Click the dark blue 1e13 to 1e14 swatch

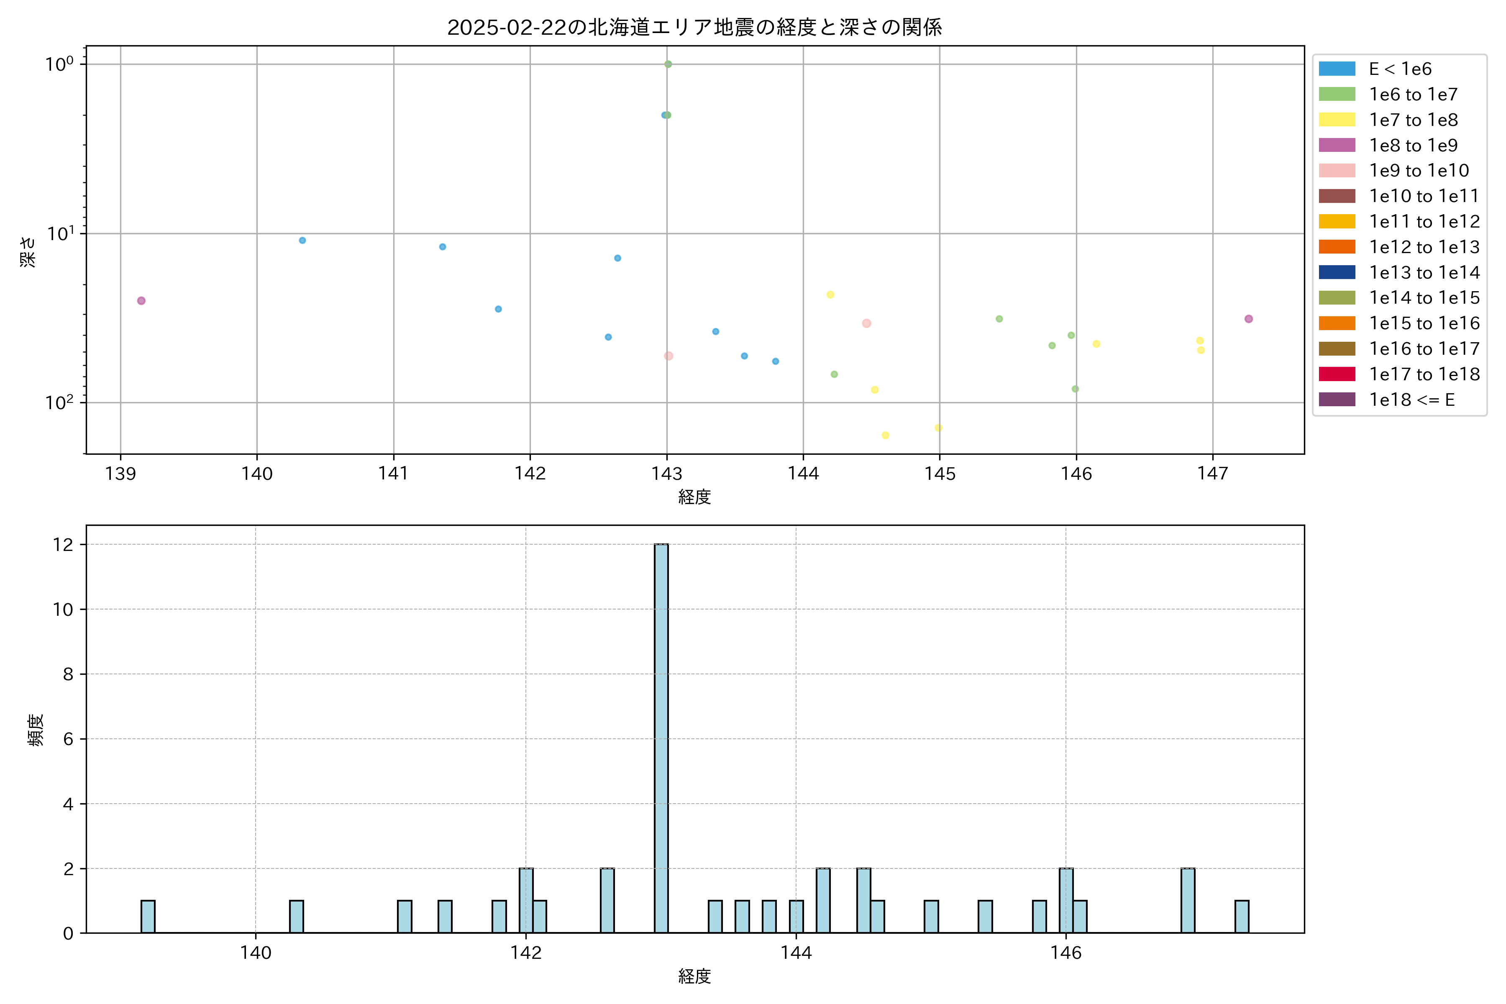click(1337, 272)
